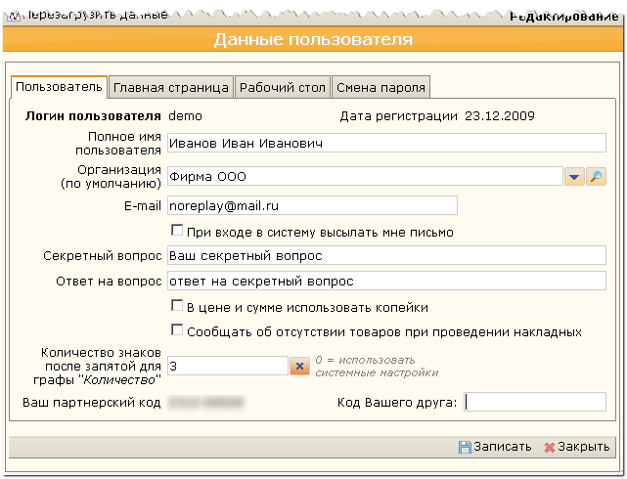The image size is (627, 479).
Task: Select the Секретный вопрос text field
Action: [x=385, y=256]
